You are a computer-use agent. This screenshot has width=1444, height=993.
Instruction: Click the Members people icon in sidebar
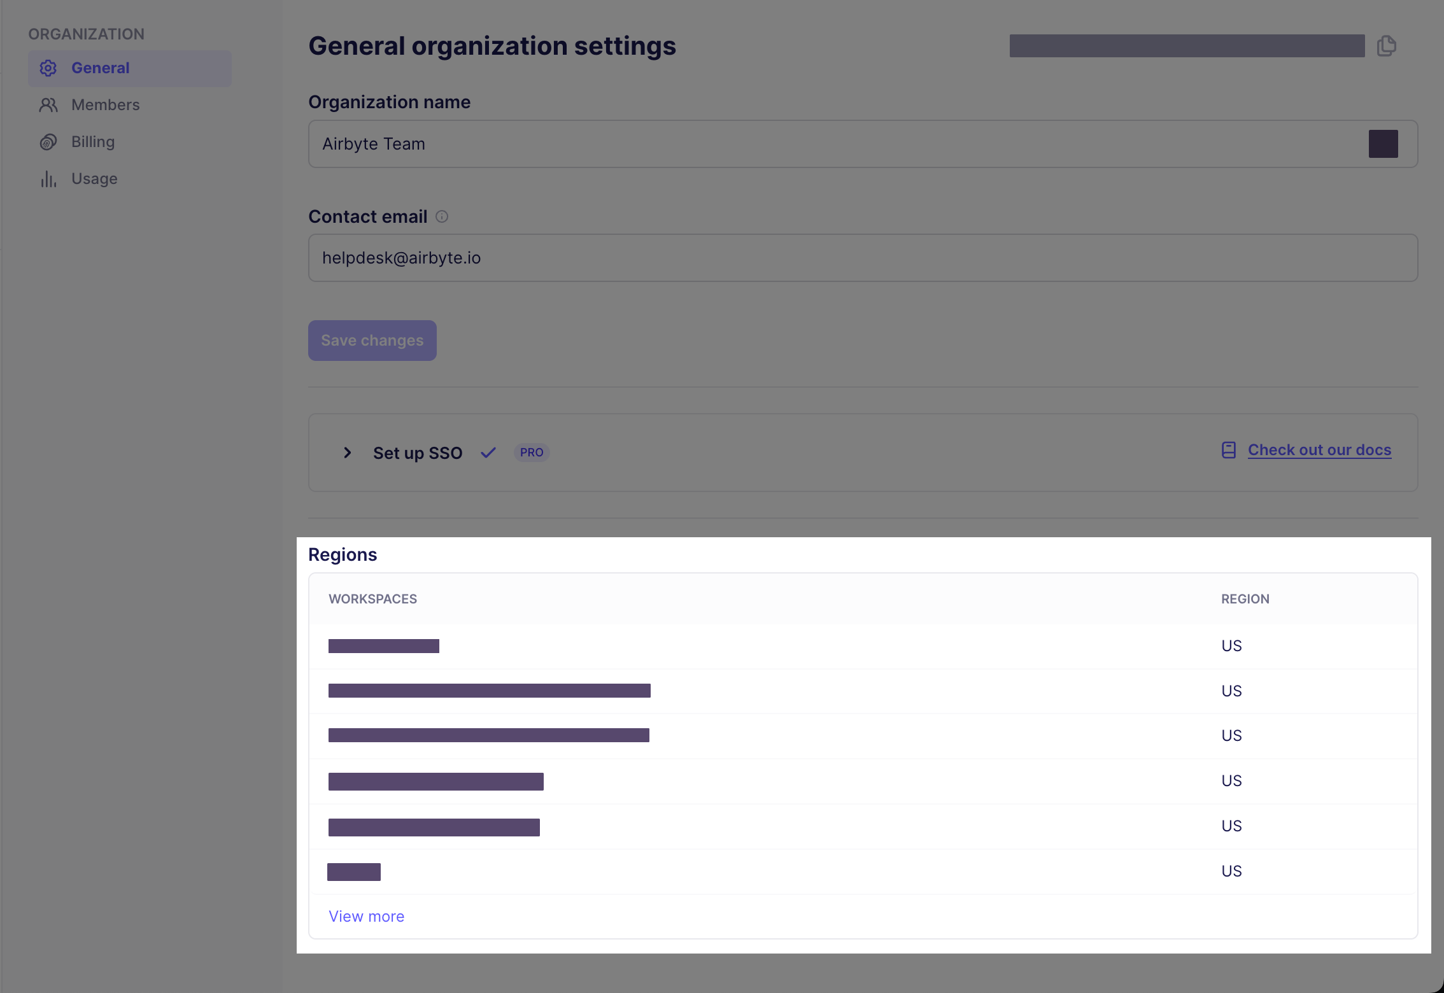click(x=48, y=104)
